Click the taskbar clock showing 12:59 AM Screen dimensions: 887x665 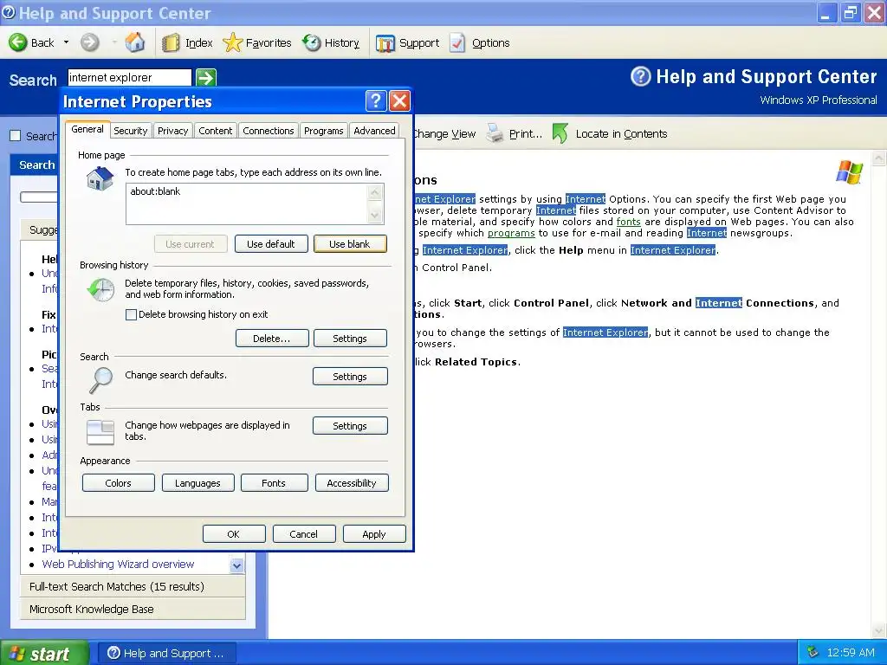(x=851, y=653)
